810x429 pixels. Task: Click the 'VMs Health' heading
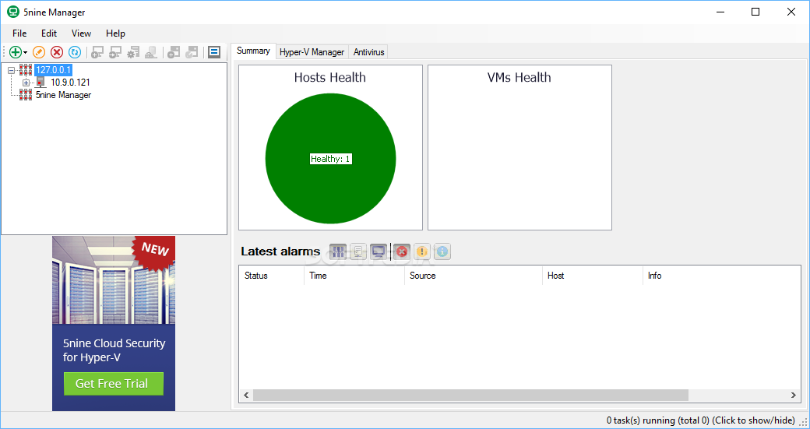(x=519, y=77)
